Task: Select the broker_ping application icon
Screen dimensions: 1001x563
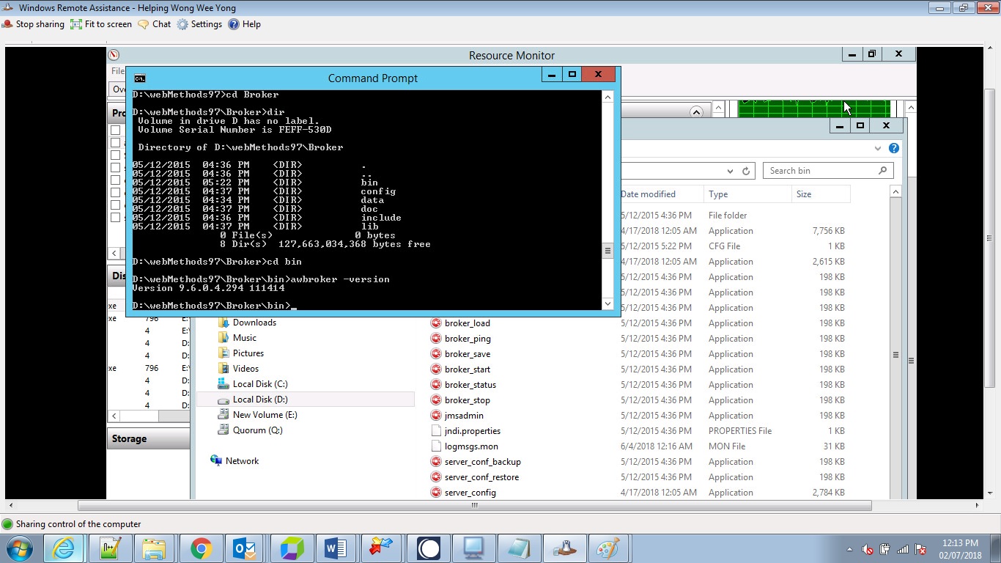Action: point(435,339)
